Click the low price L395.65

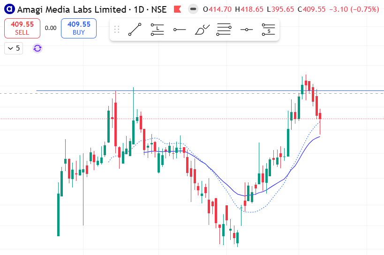280,9
